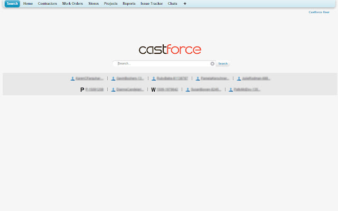Open the Projects tab
This screenshot has height=211, width=338.
point(110,4)
